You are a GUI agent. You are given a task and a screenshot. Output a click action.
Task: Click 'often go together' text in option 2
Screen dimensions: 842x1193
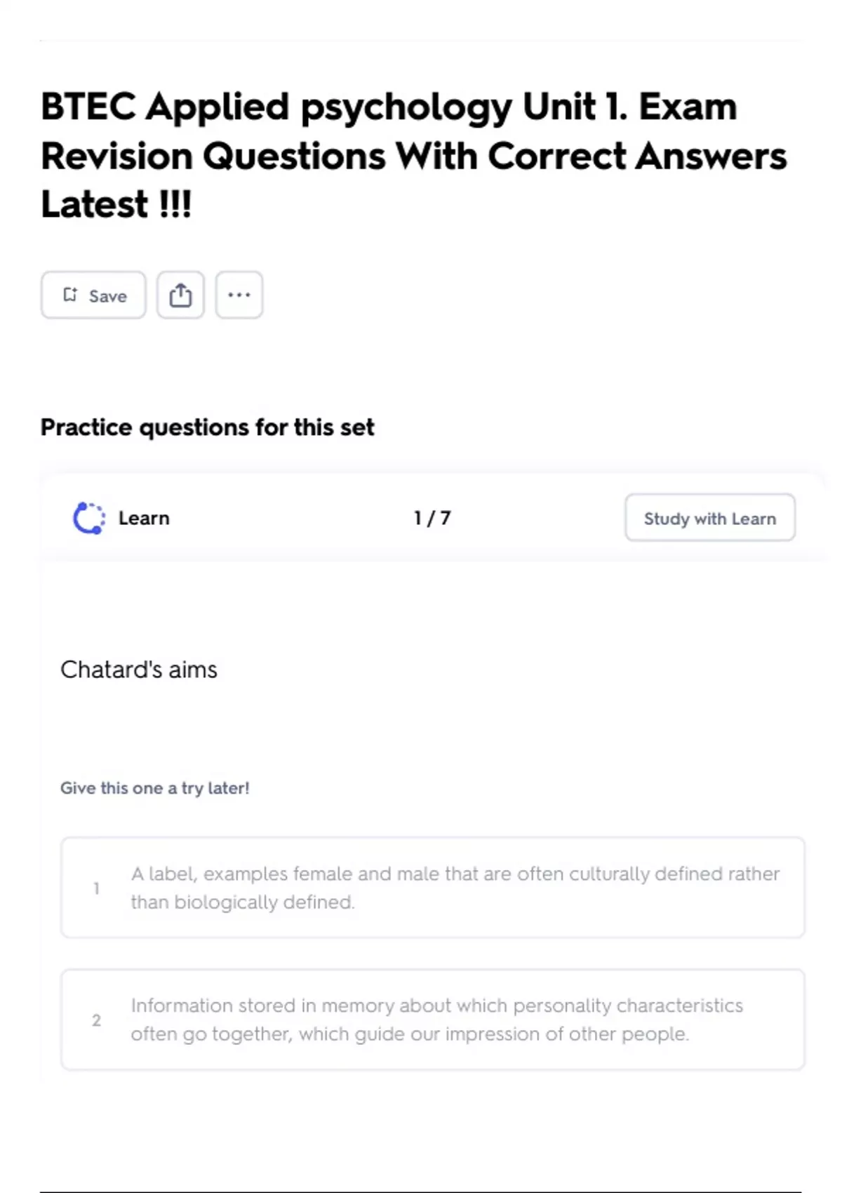tap(210, 1034)
